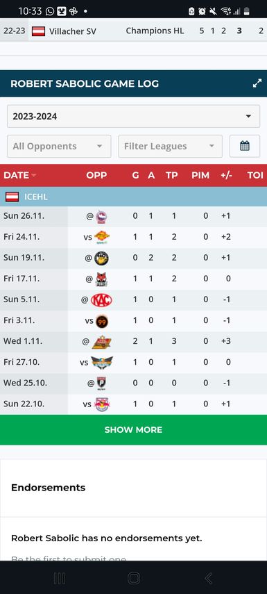Sort table by TP column

tap(172, 175)
